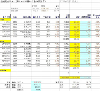Click the average price 30.65
100x91 pixels.
[x=48, y=29]
